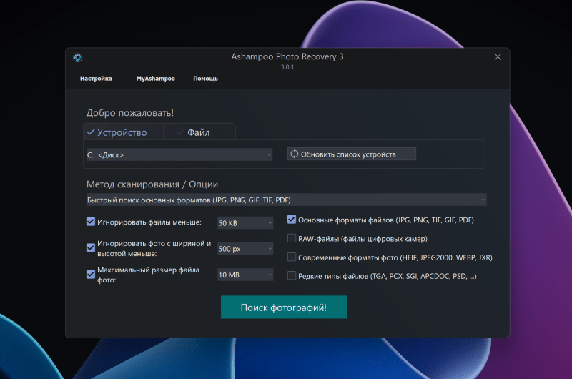Uncheck Основные форматы файлов checkbox
572x379 pixels.
click(292, 220)
